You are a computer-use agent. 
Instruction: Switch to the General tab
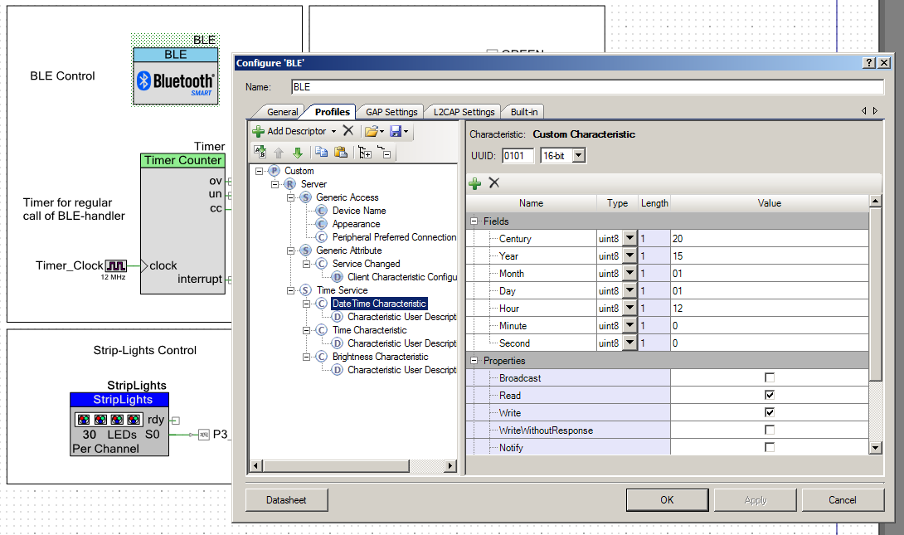click(283, 112)
